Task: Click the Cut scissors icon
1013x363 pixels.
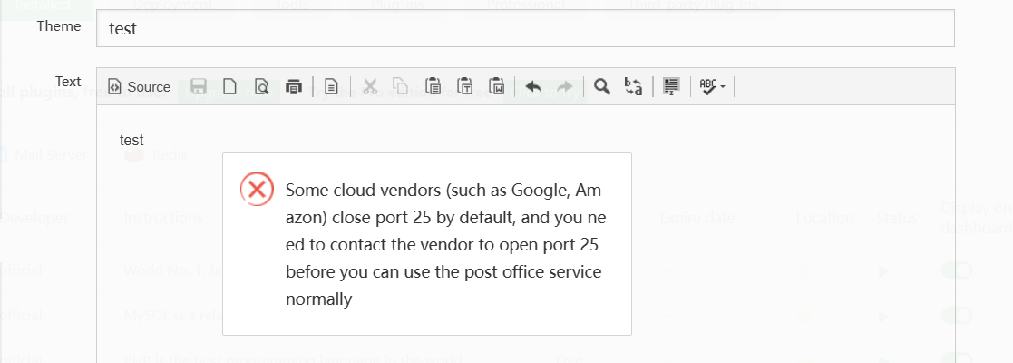Action: coord(369,87)
